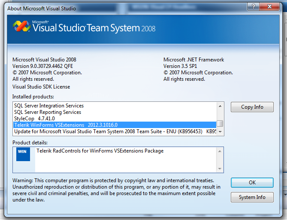The width and height of the screenshot is (287, 220).
Task: Open System Info
Action: (x=252, y=197)
